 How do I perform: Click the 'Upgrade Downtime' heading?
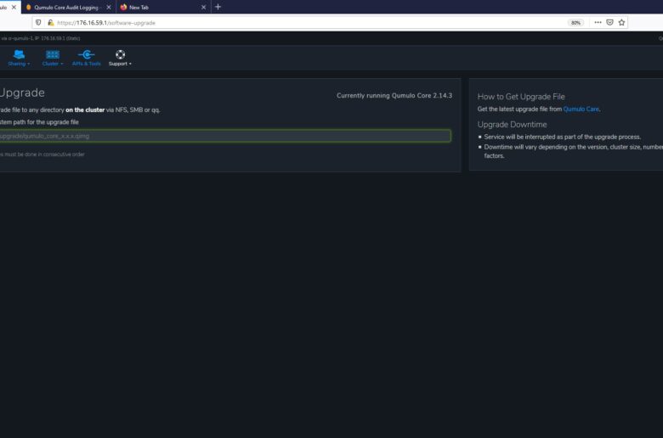(512, 124)
